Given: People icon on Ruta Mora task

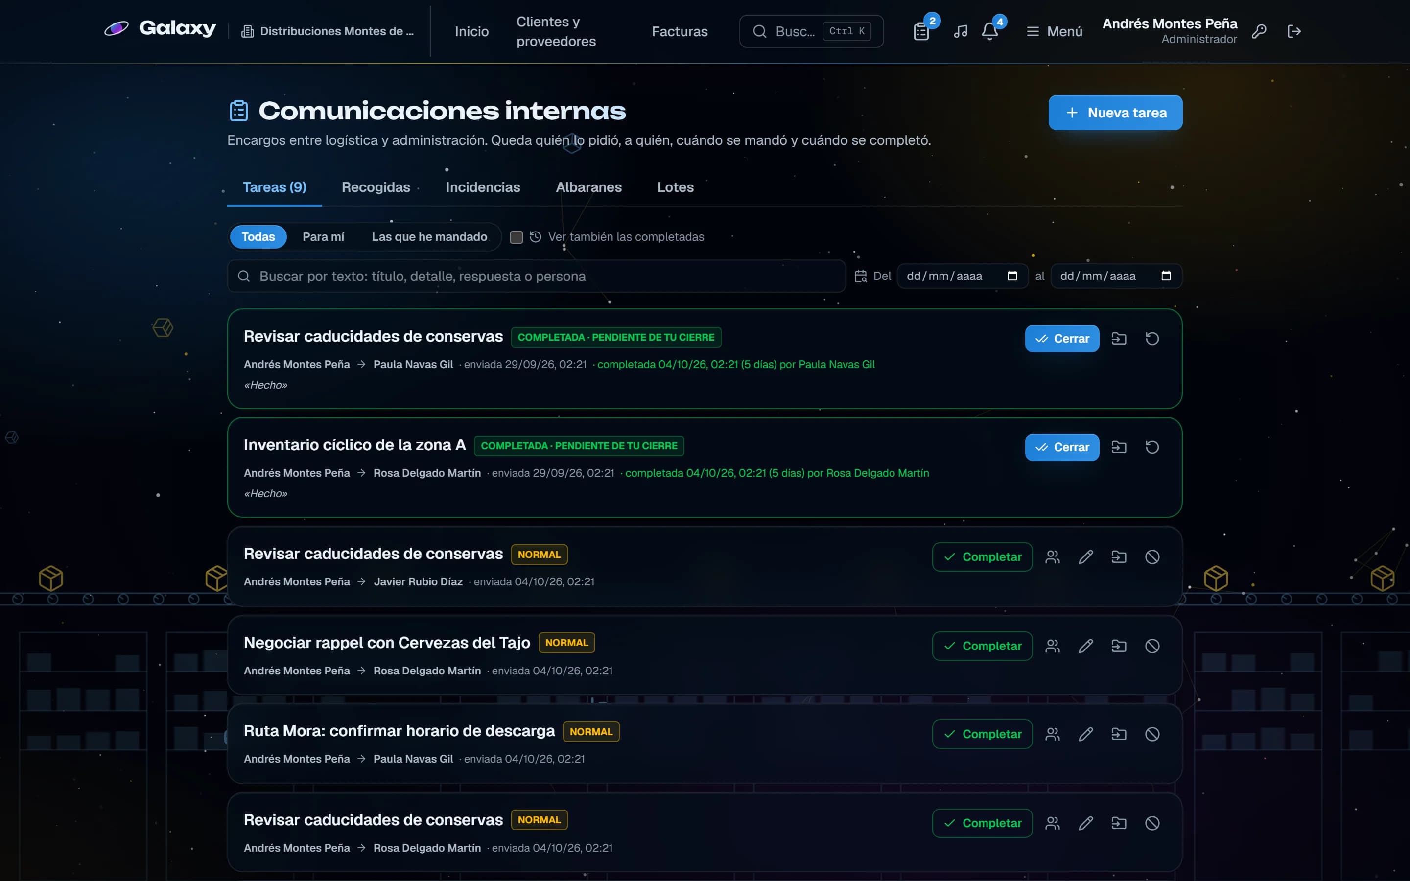Looking at the screenshot, I should point(1052,734).
